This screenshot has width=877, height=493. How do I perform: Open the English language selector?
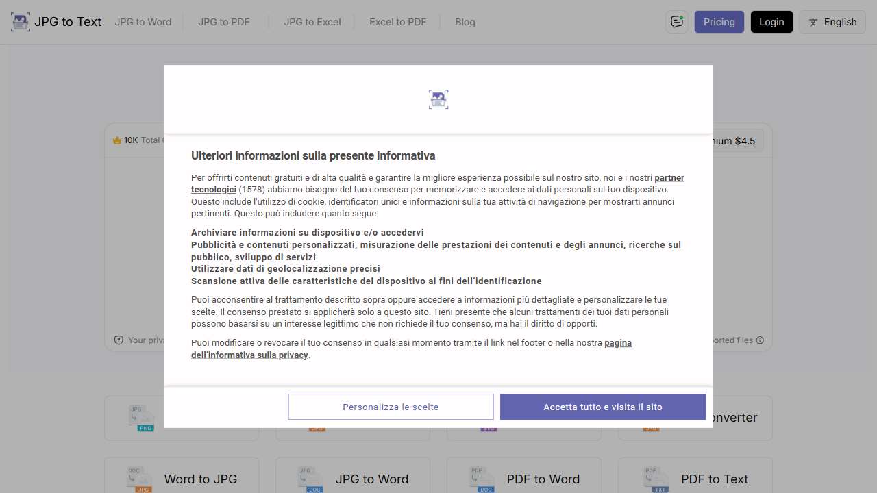click(832, 22)
